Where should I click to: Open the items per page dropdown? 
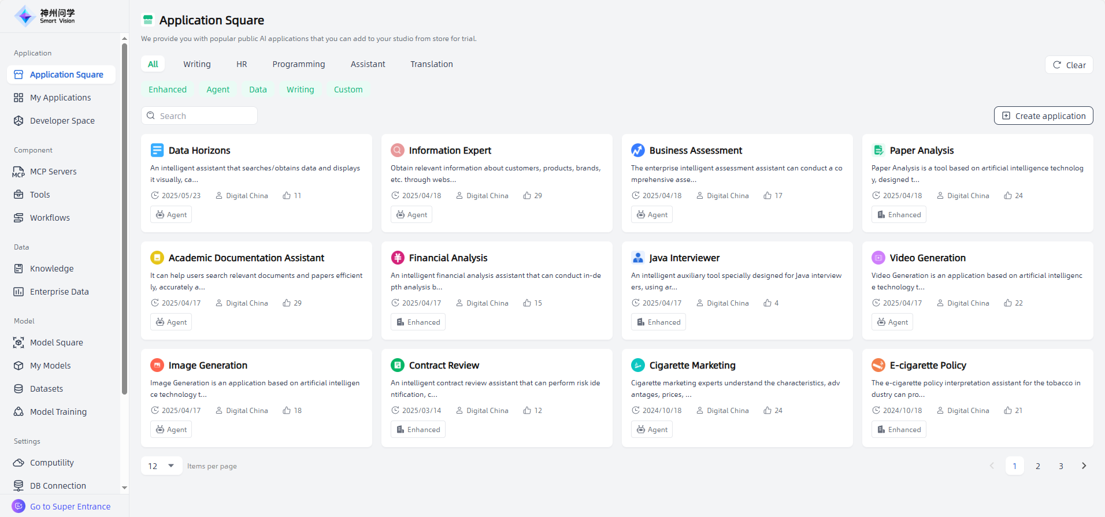[161, 466]
